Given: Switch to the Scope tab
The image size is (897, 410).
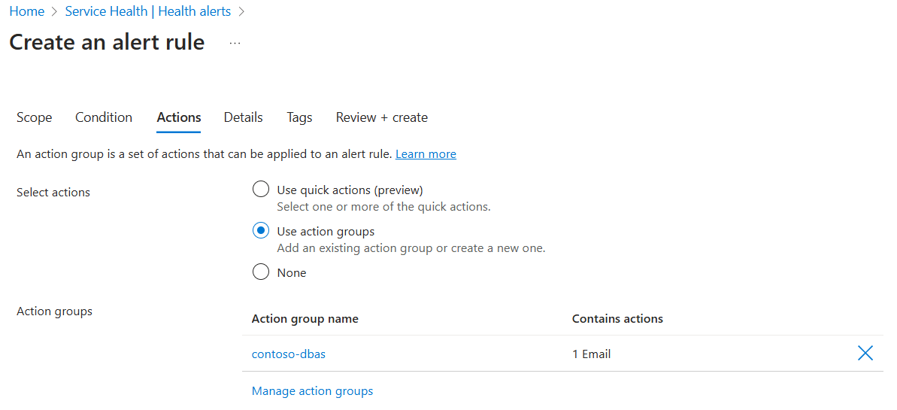Looking at the screenshot, I should (x=35, y=117).
